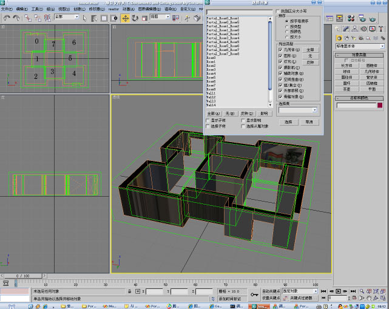The height and width of the screenshot is (309, 389).
Task: Click 取消 (Cancel) button in dialog
Action: [x=309, y=122]
